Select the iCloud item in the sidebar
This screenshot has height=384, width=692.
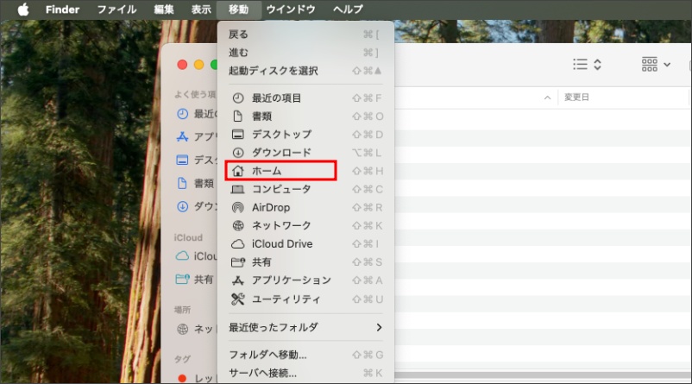197,255
